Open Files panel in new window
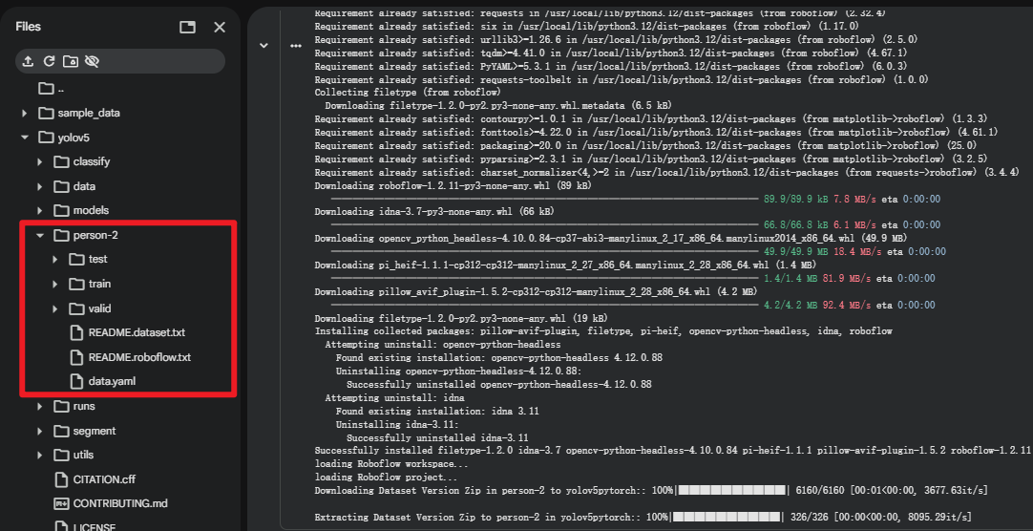Image resolution: width=1033 pixels, height=531 pixels. [187, 28]
